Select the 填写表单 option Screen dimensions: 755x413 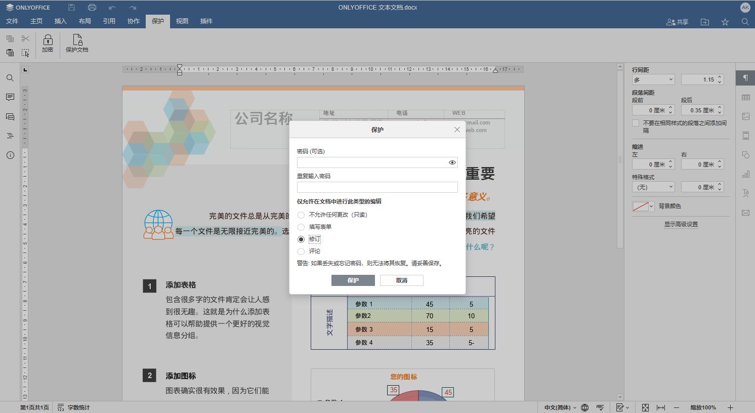[301, 227]
